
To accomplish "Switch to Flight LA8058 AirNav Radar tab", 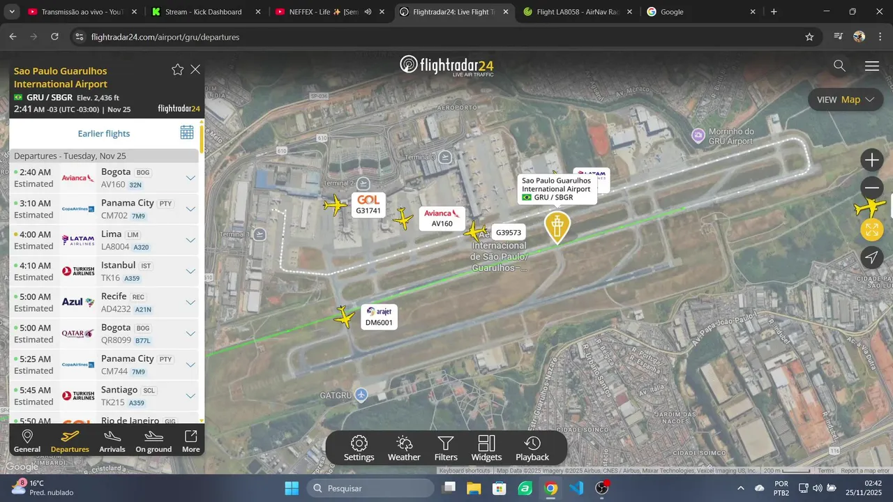I will click(x=576, y=12).
